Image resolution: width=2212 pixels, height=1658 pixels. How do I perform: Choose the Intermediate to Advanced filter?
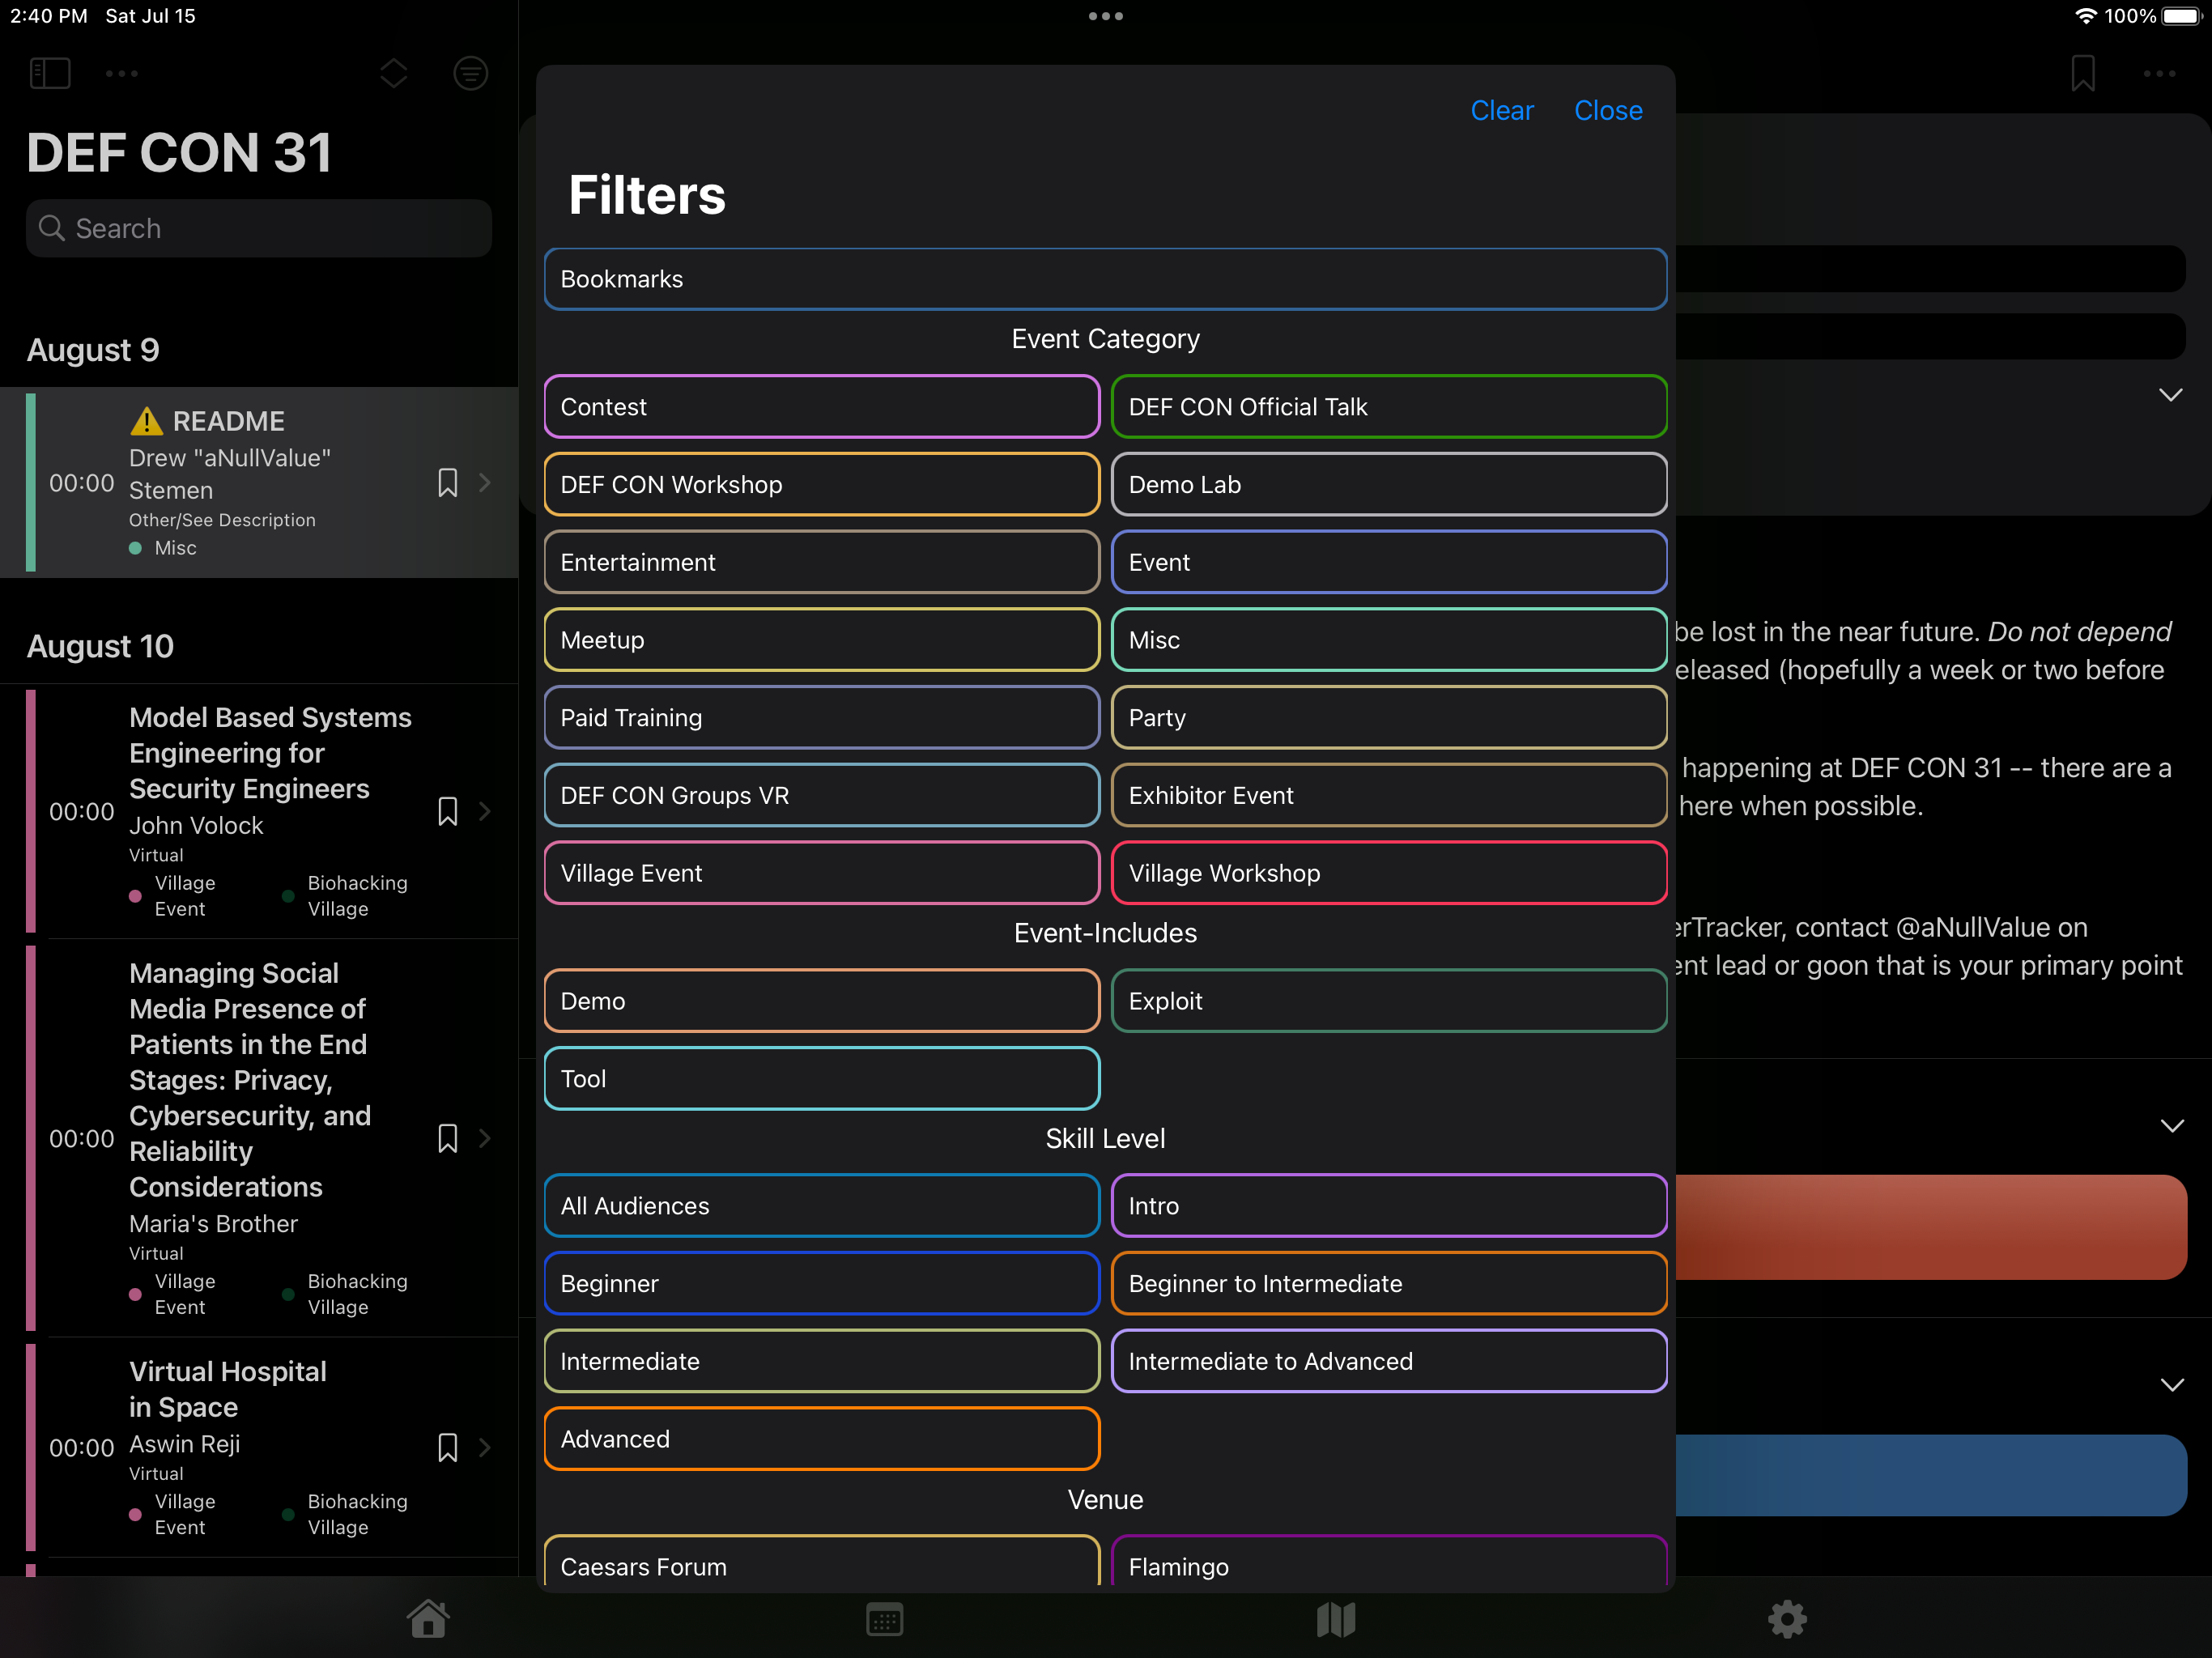tap(1389, 1361)
